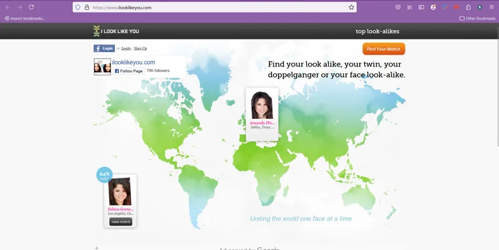Click the site padlock security icon

(87, 7)
